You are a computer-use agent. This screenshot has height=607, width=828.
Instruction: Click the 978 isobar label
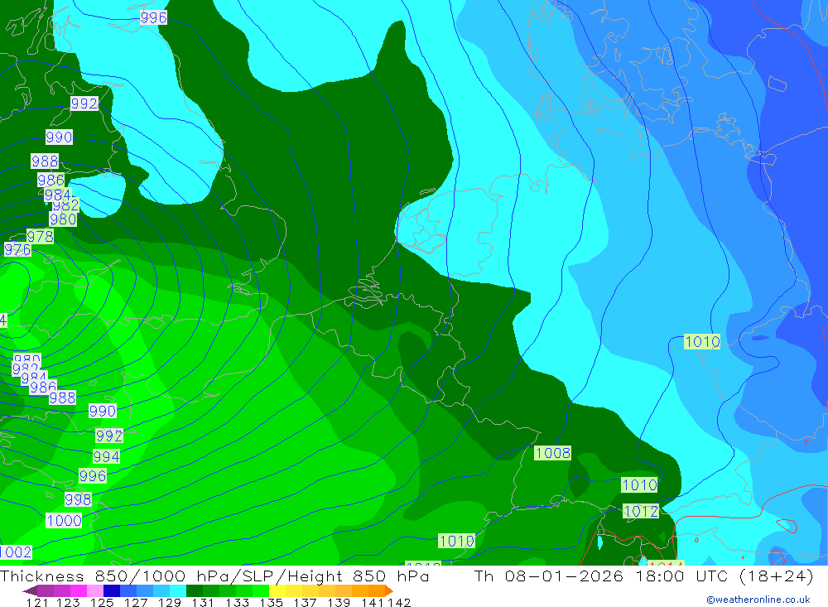point(40,236)
